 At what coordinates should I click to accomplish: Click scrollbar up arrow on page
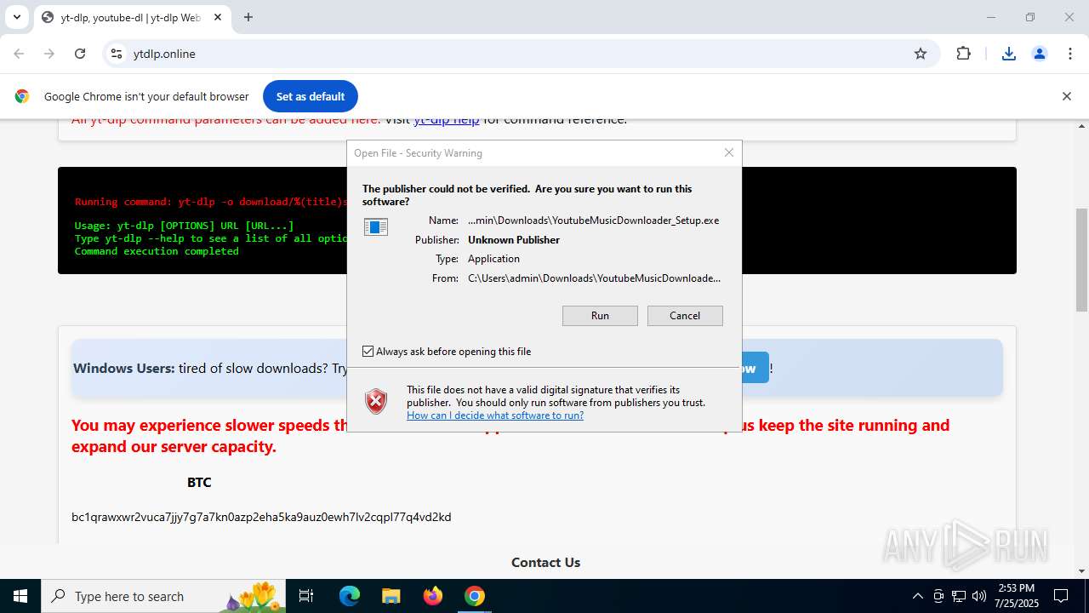coord(1082,126)
